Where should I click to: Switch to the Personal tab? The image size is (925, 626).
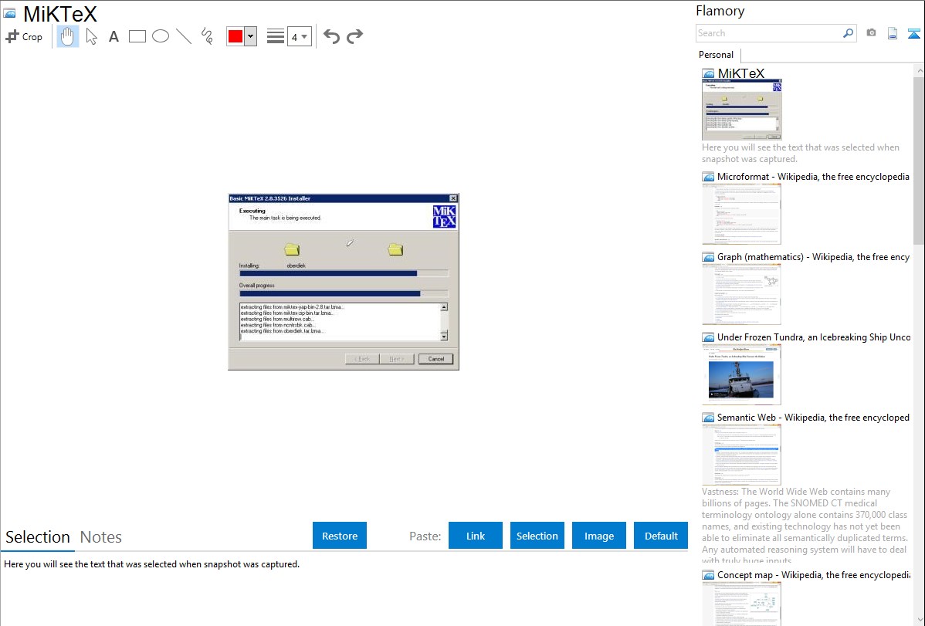pyautogui.click(x=716, y=55)
